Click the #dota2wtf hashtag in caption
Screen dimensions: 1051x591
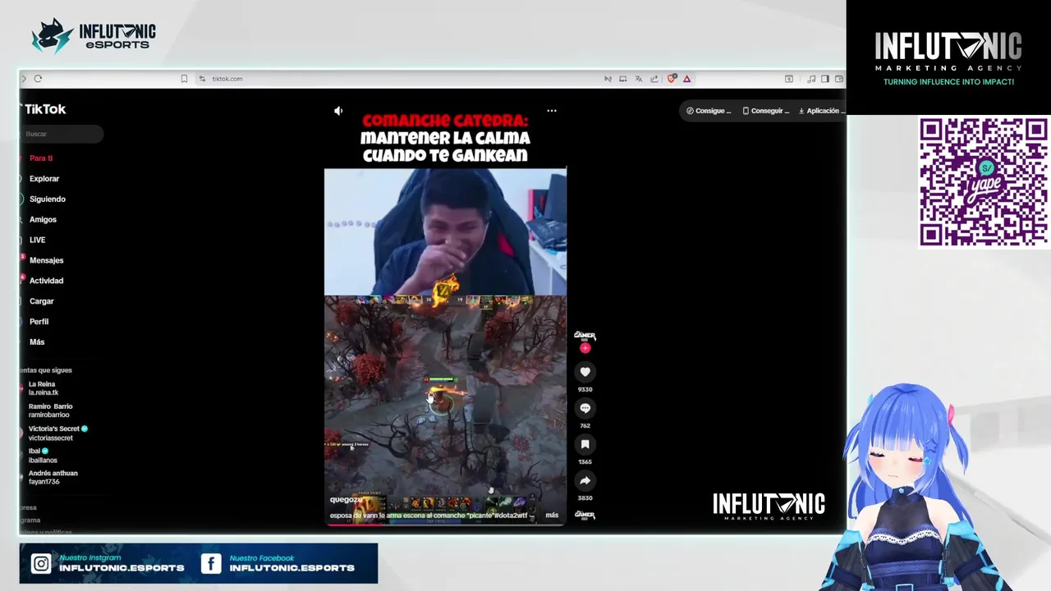point(511,515)
